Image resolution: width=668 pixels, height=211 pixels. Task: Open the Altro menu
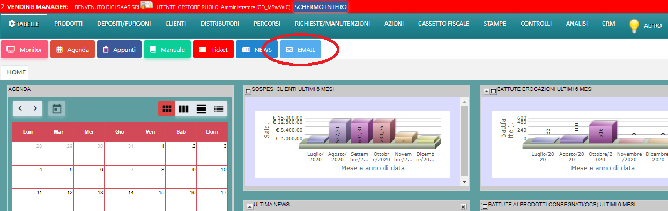pos(652,25)
